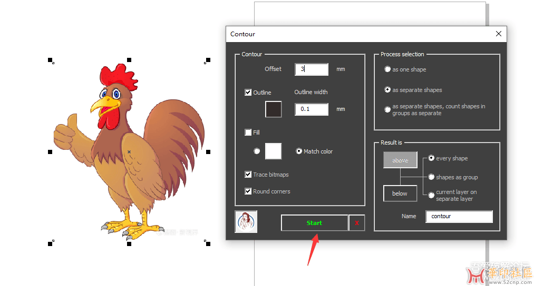
Task: Click the green Start button
Action: coord(314,223)
